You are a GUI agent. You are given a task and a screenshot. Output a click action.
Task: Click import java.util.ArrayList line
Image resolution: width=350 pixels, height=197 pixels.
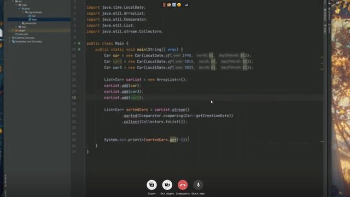(116, 13)
